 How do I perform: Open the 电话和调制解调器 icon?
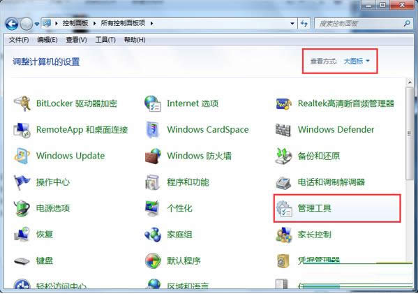pos(283,182)
